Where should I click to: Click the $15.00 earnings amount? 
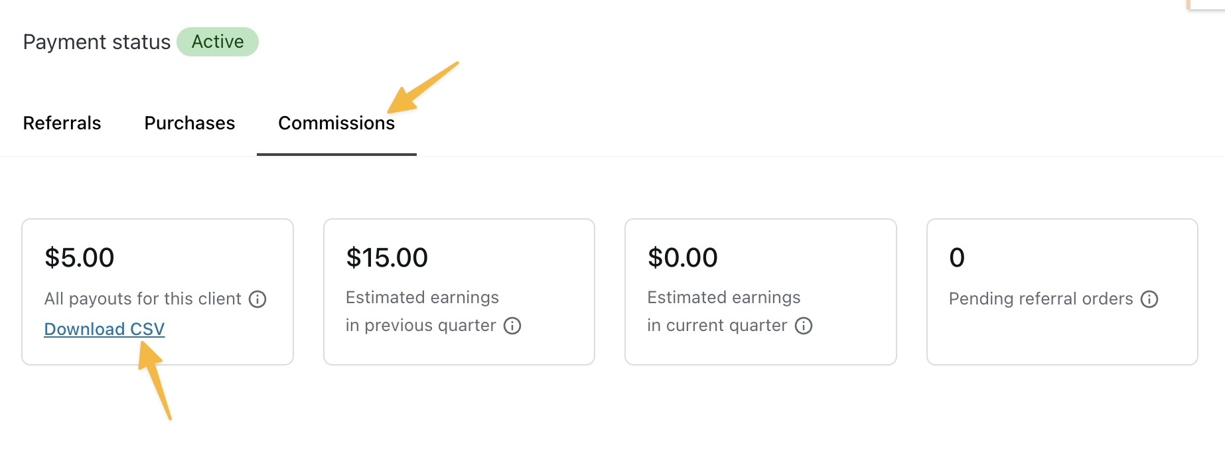pyautogui.click(x=387, y=257)
